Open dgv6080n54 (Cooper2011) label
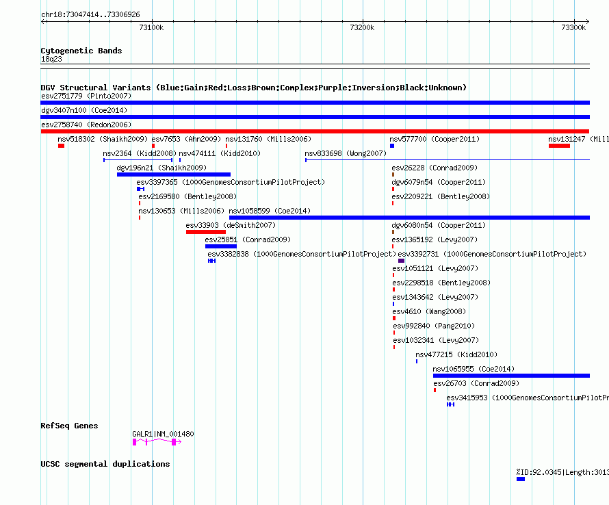This screenshot has width=609, height=505. click(x=439, y=225)
